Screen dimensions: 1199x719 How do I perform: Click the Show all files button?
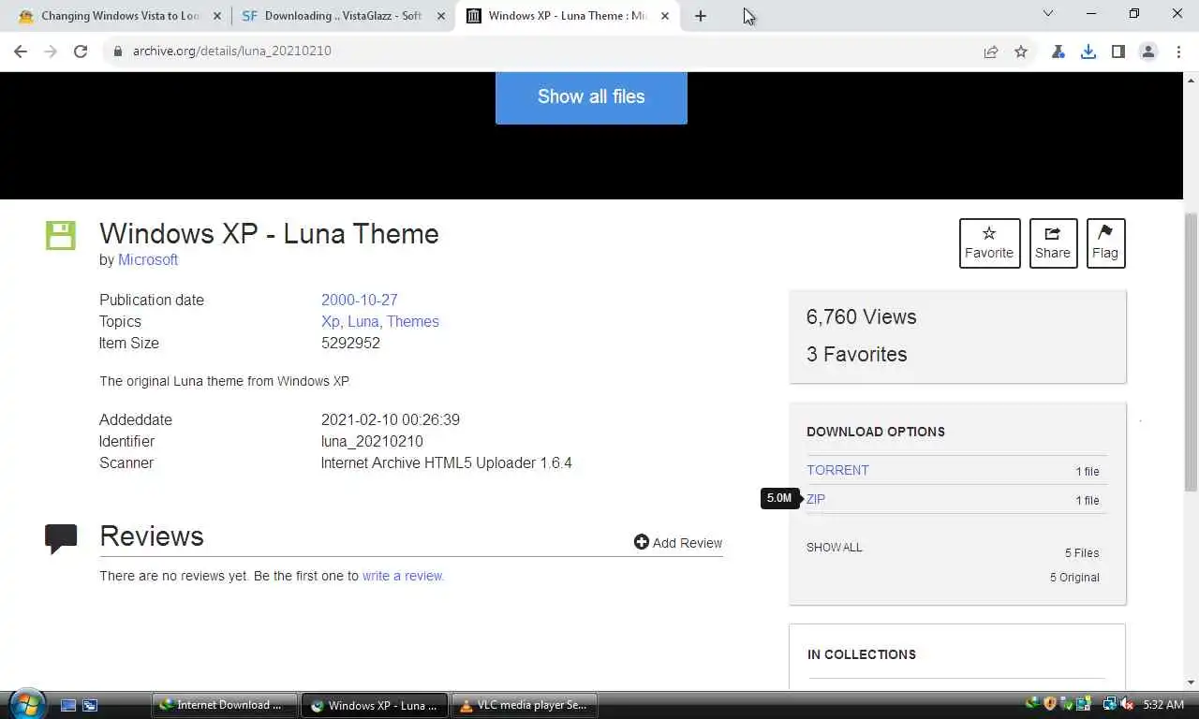point(591,97)
